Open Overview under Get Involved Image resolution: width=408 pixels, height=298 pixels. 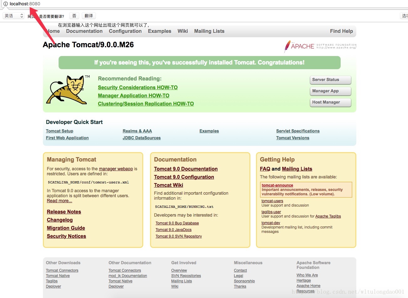179,270
